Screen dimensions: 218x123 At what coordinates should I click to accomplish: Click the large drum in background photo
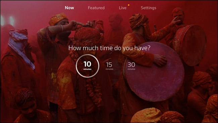(x=154, y=72)
